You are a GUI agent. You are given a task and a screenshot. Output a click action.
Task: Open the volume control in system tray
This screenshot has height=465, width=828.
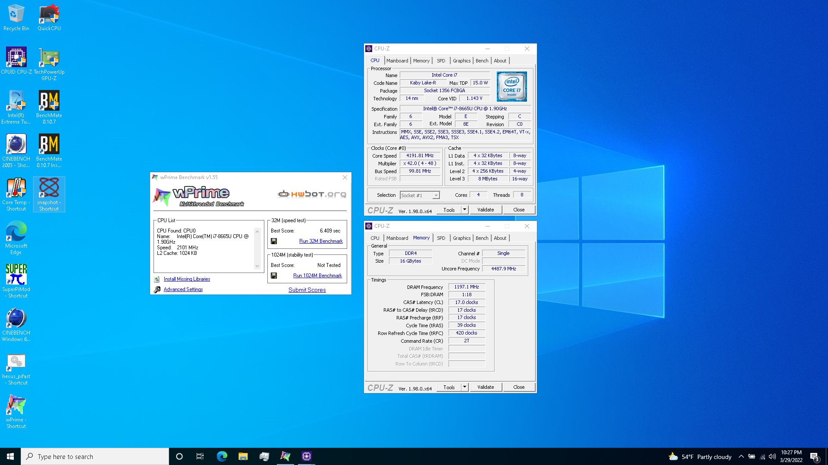[772, 457]
